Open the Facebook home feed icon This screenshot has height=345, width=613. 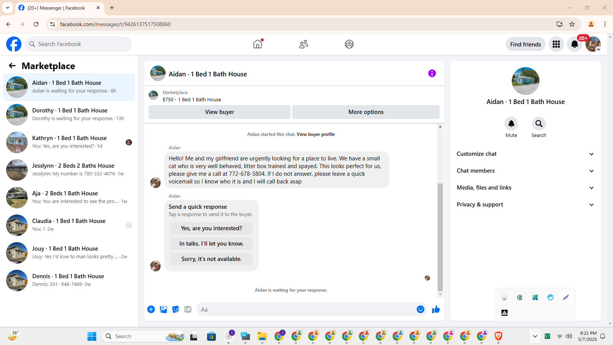258,44
